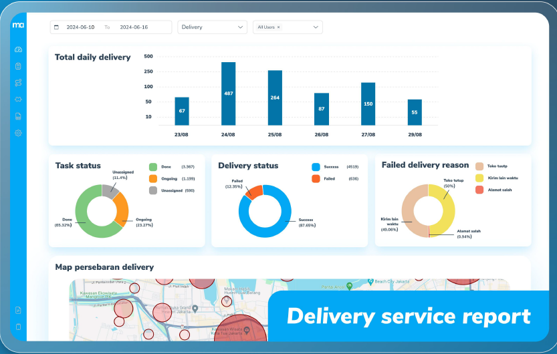Click the tan left half of failed reason donut
The width and height of the screenshot is (557, 354).
[408, 210]
